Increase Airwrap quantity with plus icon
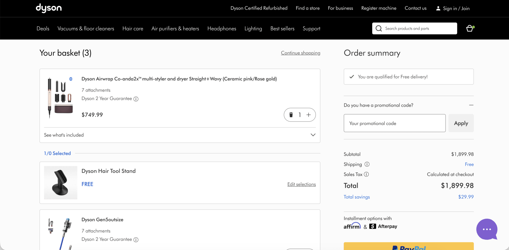 309,115
